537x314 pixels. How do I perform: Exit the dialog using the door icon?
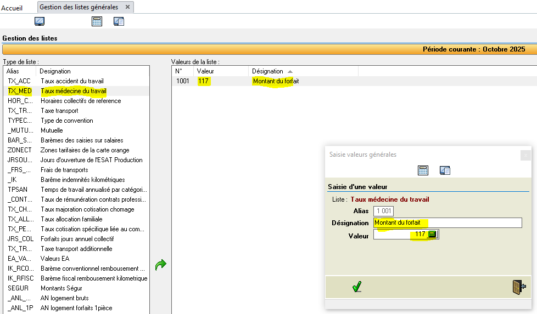click(518, 287)
